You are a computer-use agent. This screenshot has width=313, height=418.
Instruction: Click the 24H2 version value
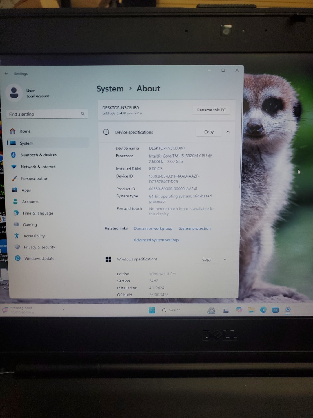[154, 281]
